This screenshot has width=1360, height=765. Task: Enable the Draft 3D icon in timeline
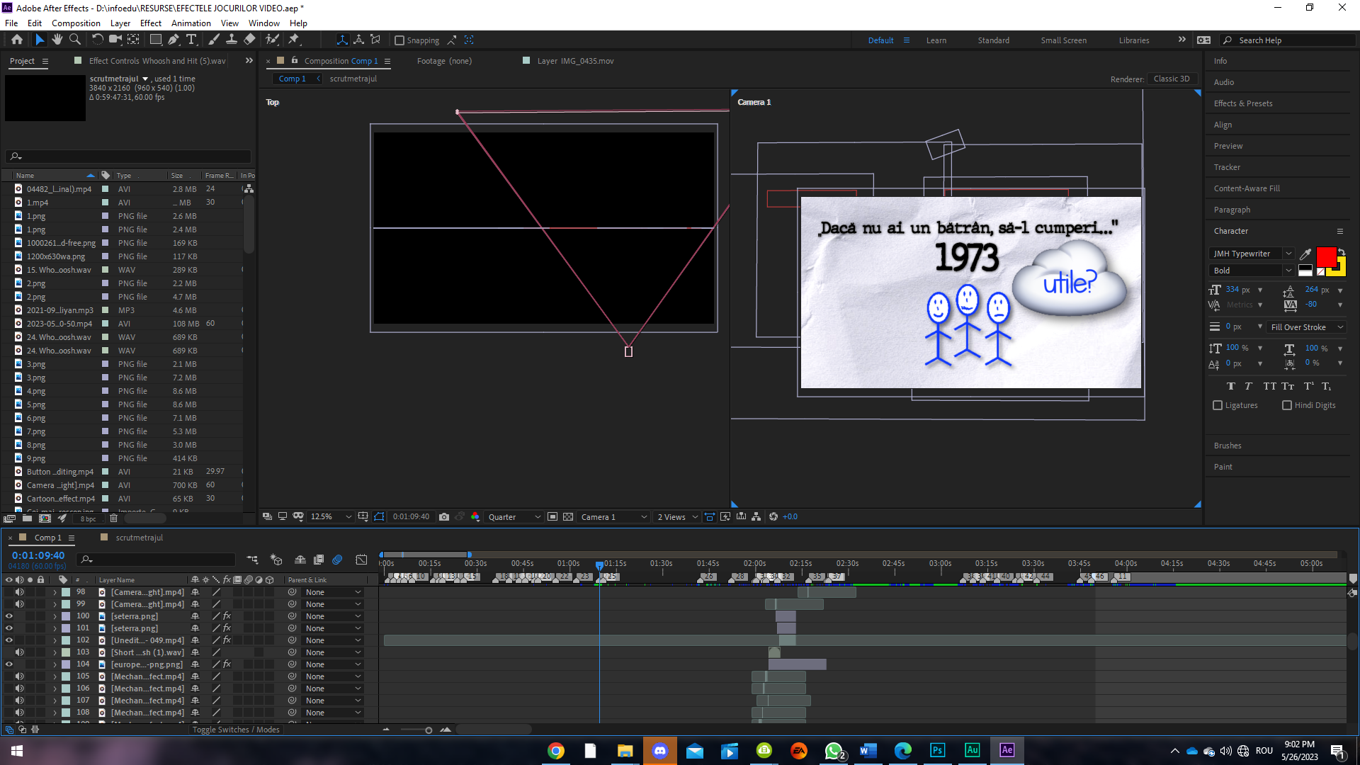tap(277, 560)
